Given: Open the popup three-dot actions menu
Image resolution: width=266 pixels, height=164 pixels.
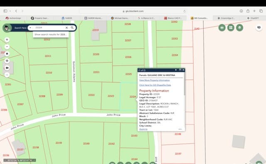Looking at the screenshot, I should click(180, 129).
